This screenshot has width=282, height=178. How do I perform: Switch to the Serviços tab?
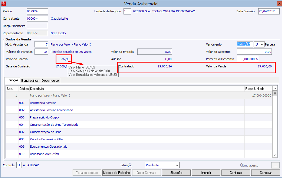tap(12, 80)
